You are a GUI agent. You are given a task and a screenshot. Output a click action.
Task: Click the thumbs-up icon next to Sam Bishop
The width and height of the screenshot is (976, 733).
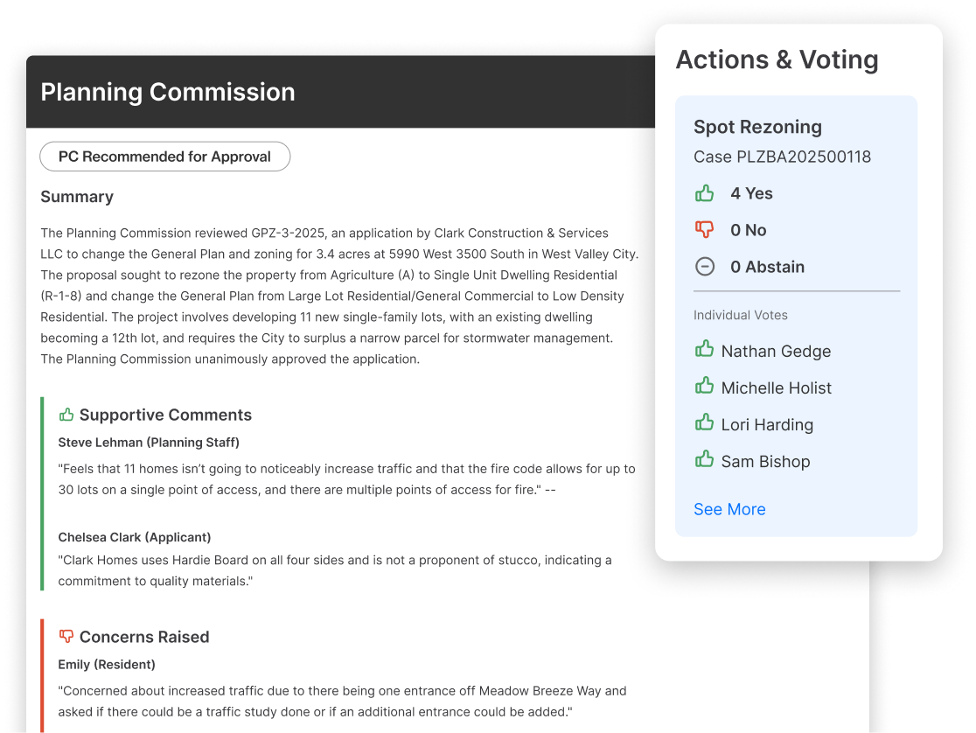click(704, 459)
